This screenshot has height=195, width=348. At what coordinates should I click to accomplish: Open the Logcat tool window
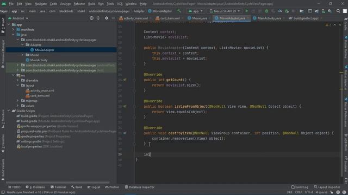94,187
